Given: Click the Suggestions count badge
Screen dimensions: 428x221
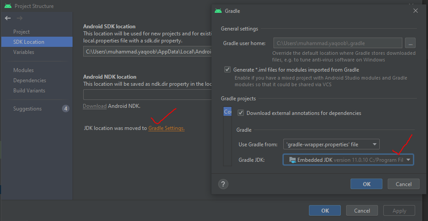Looking at the screenshot, I should point(66,109).
